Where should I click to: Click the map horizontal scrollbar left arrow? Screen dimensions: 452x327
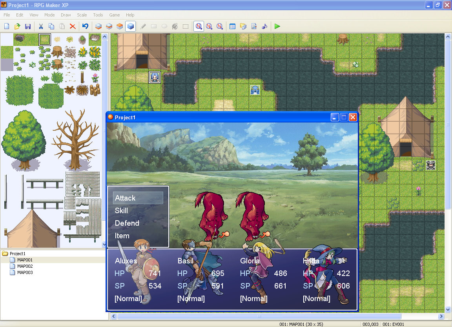tap(114, 316)
